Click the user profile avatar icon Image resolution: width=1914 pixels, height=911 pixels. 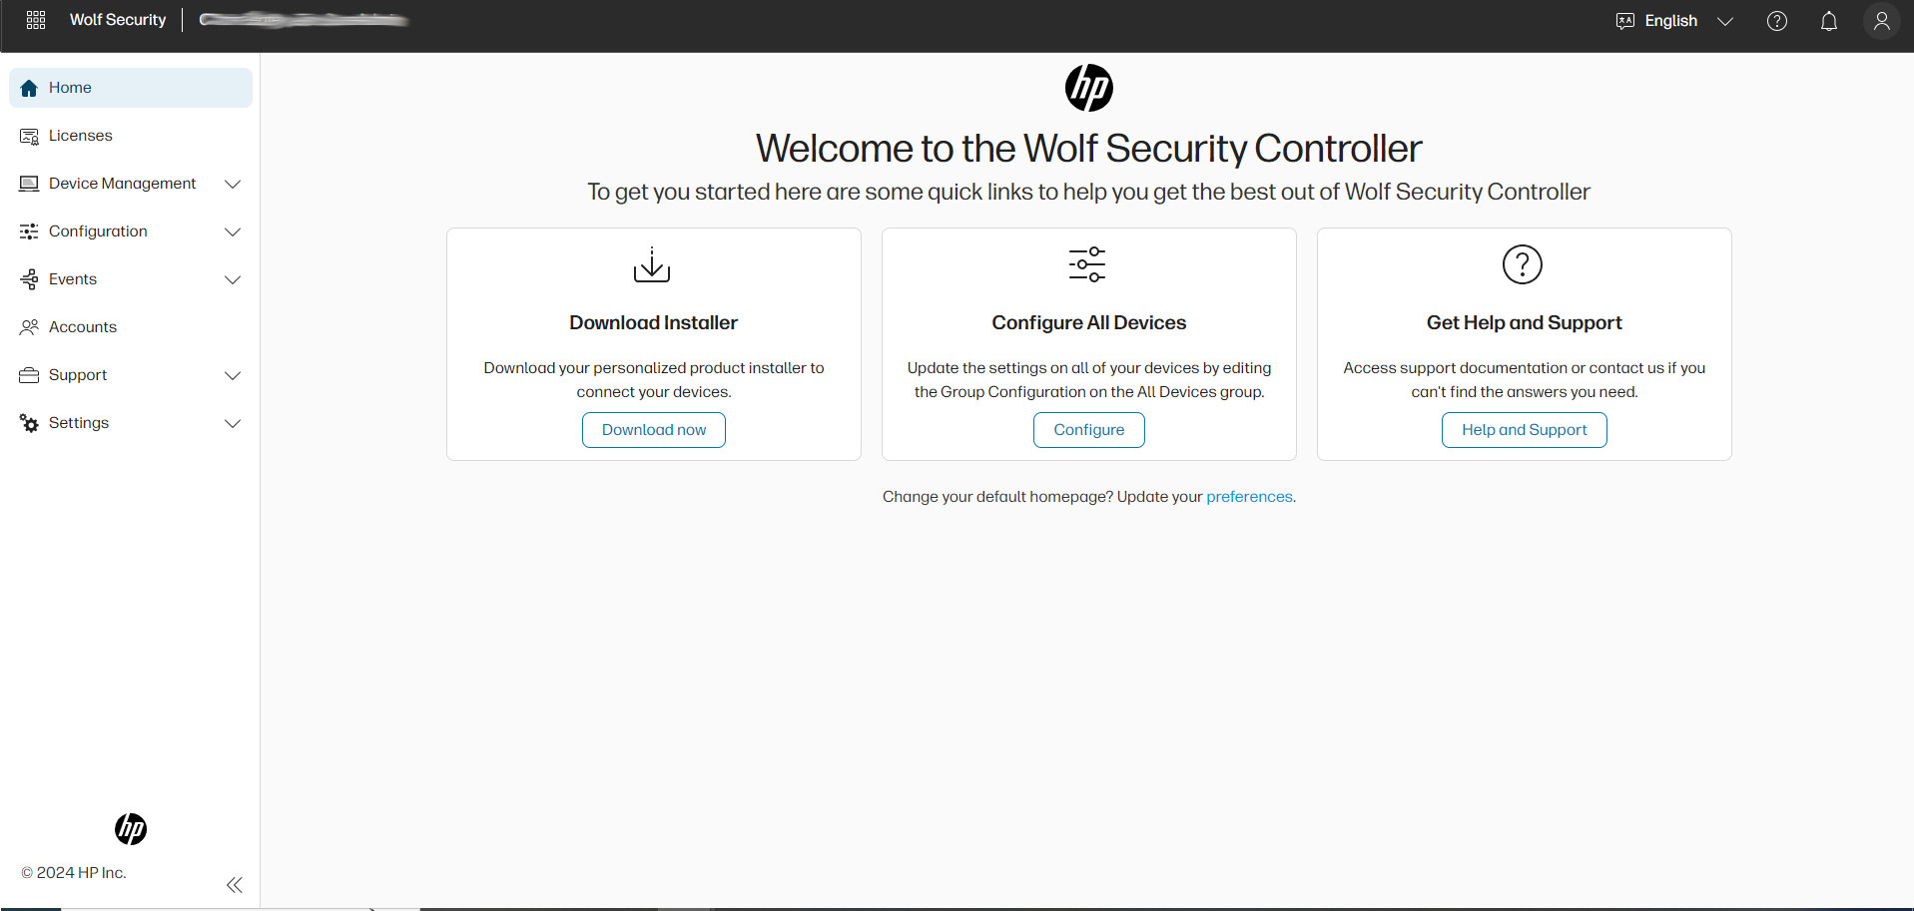coord(1881,21)
